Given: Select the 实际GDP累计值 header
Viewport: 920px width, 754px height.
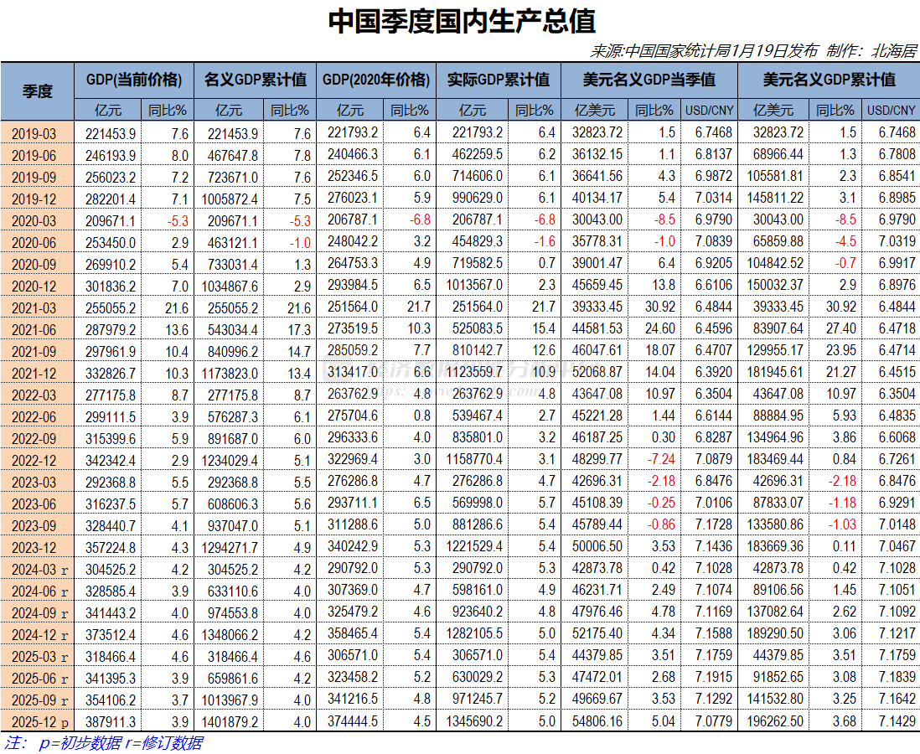Looking at the screenshot, I should pyautogui.click(x=498, y=80).
